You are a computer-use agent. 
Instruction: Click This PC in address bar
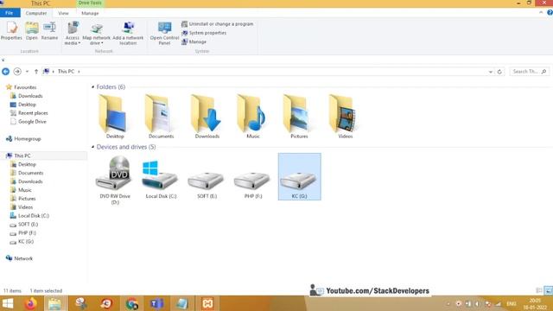[x=66, y=72]
